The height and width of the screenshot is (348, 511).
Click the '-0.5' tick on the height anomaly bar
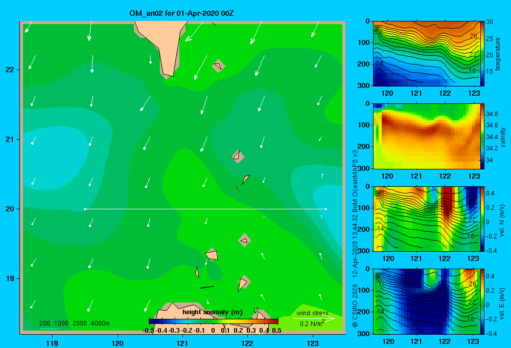click(x=148, y=331)
